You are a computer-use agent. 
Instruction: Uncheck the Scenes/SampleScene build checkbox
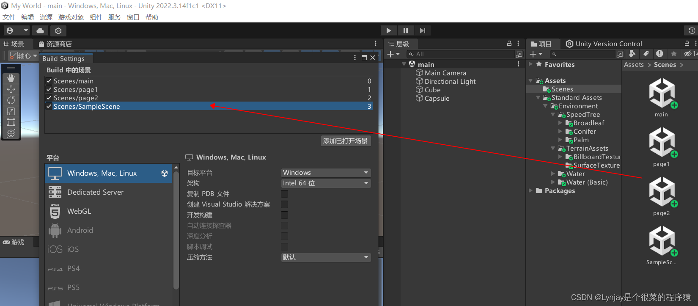49,106
